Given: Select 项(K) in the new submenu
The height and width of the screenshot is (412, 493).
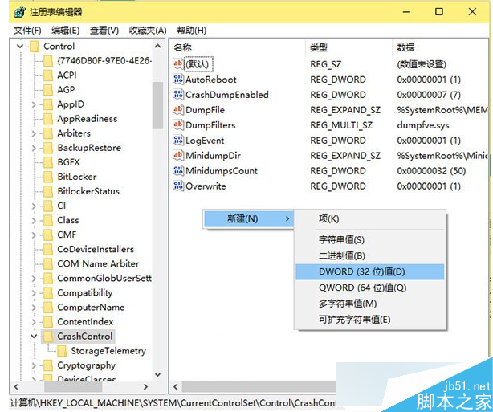Looking at the screenshot, I should (369, 219).
